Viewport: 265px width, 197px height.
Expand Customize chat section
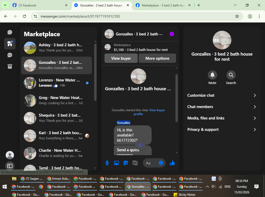[222, 95]
